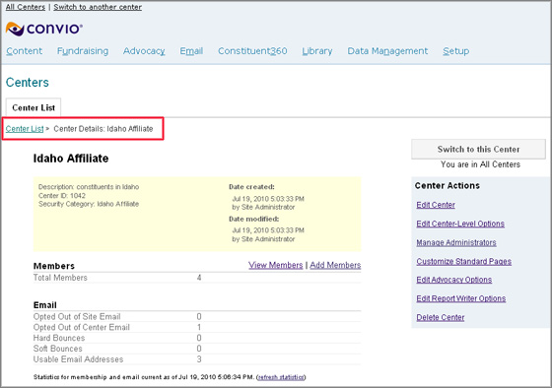552x388 pixels.
Task: Click the Delete Center link
Action: 441,317
